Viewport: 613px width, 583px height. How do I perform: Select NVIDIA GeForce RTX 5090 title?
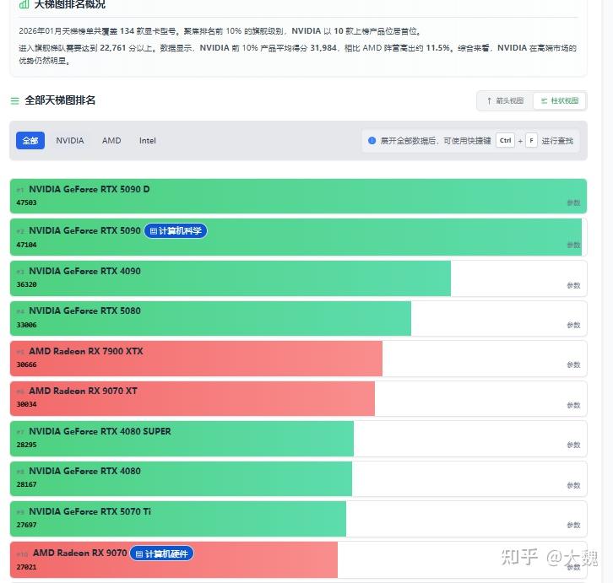coord(84,230)
